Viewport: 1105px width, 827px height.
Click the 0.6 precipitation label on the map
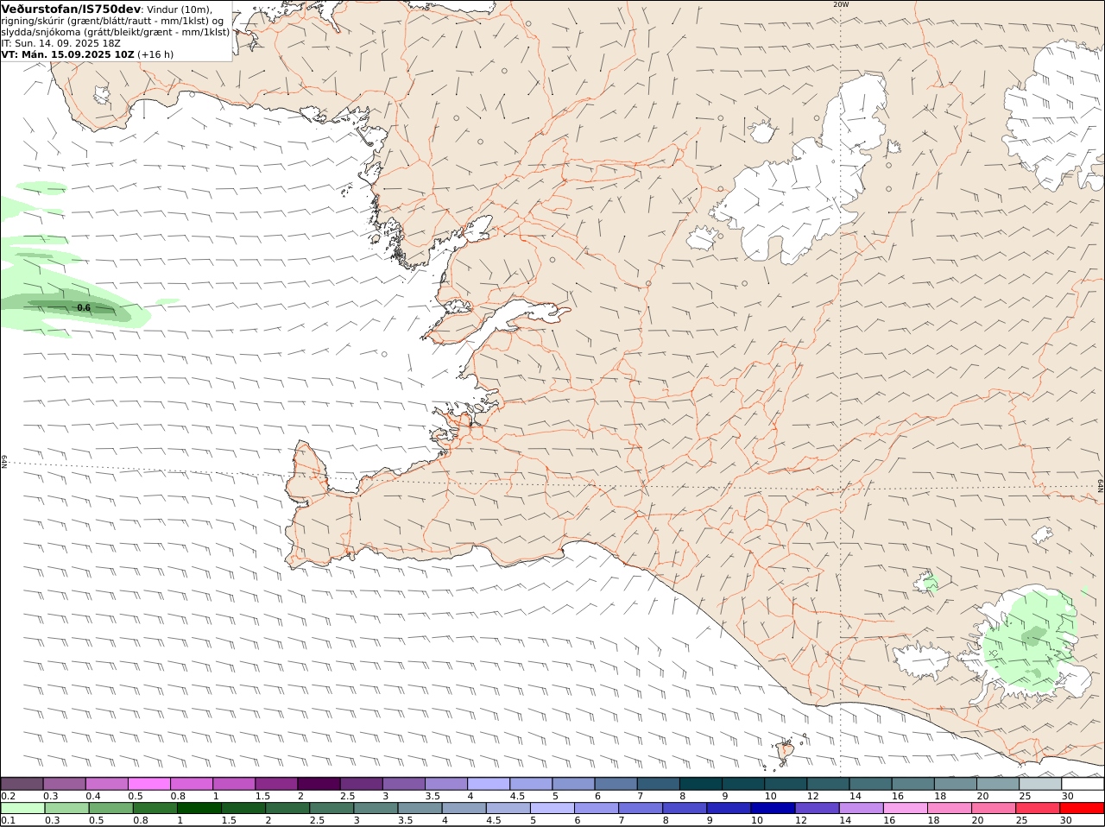84,307
